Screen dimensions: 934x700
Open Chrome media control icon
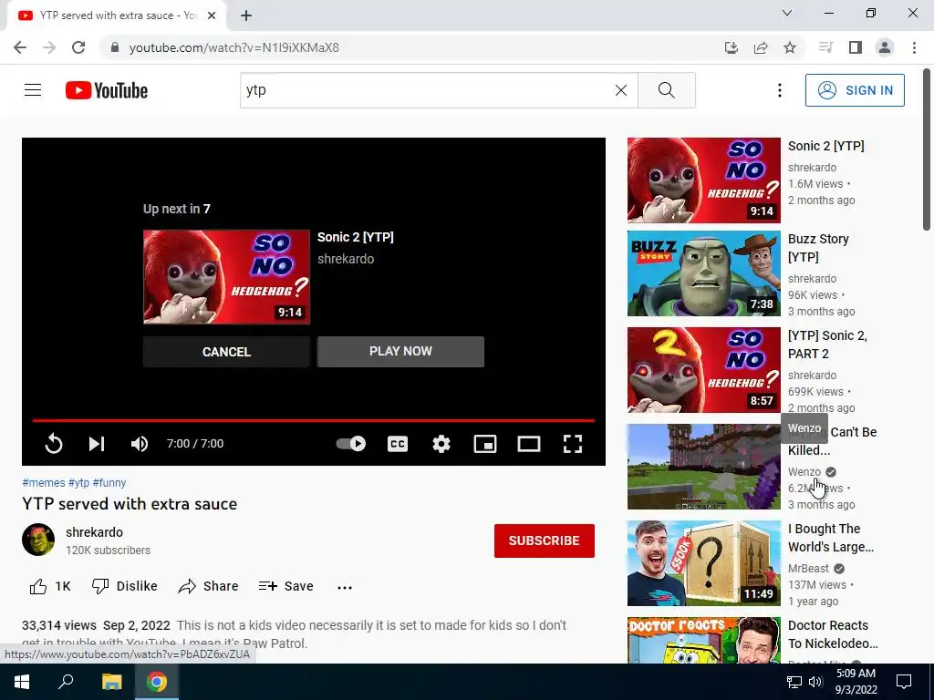tap(825, 47)
